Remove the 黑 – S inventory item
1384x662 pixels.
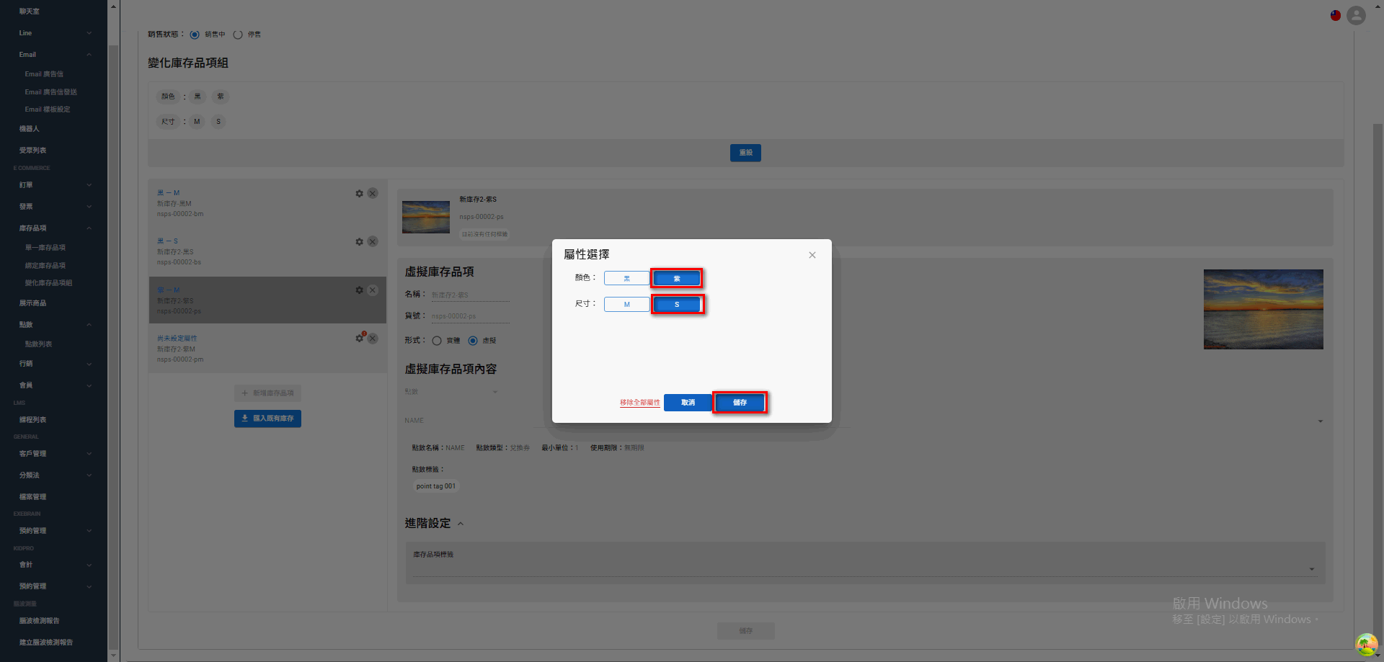pos(373,241)
